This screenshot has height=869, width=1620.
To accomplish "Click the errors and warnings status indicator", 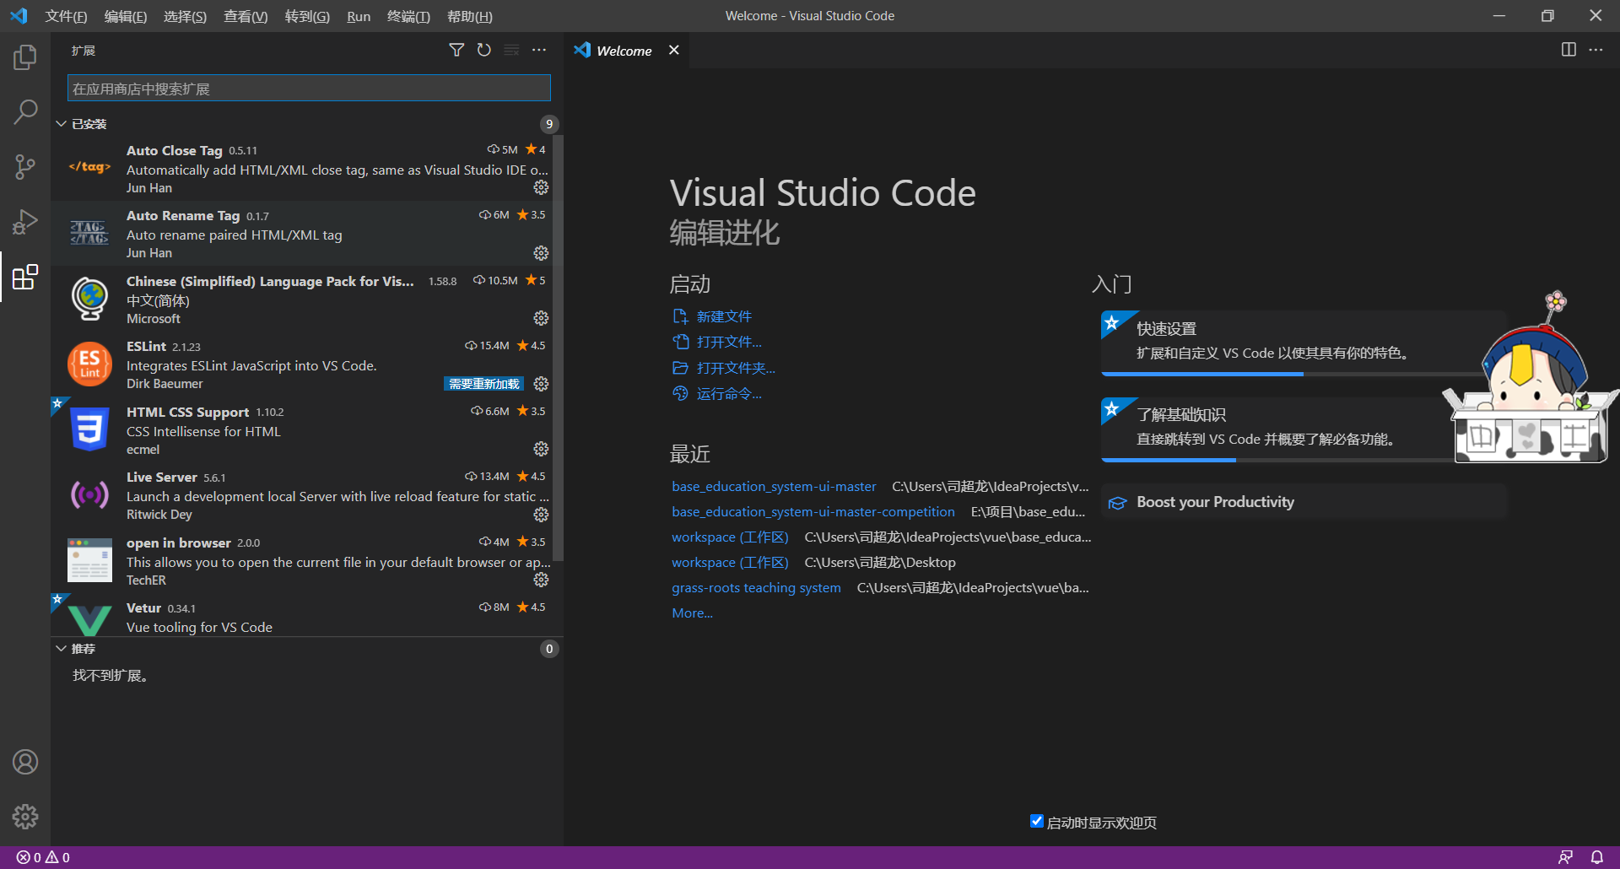I will pos(43,857).
